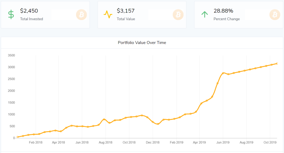Select the 28.88% percent change figure
The width and height of the screenshot is (284, 153).
point(223,11)
